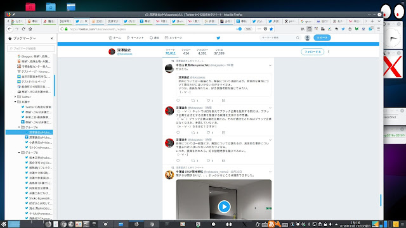
Task: Click the Twitter bird extension icon in toolbar
Action: [x=343, y=29]
